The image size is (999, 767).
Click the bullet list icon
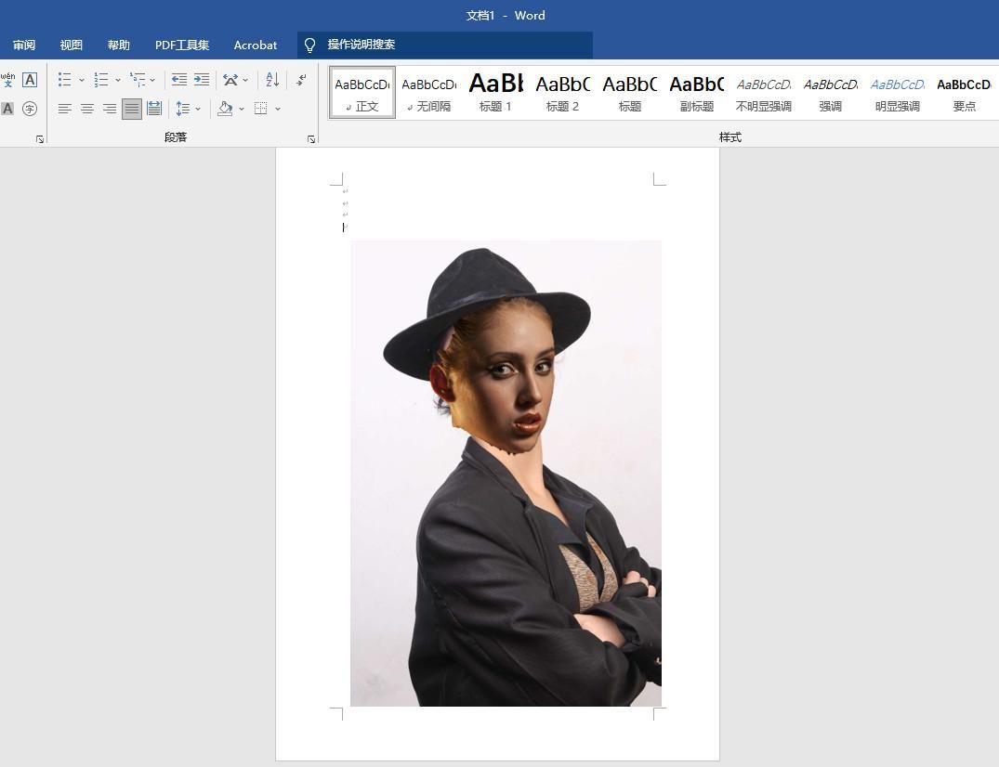(x=64, y=80)
